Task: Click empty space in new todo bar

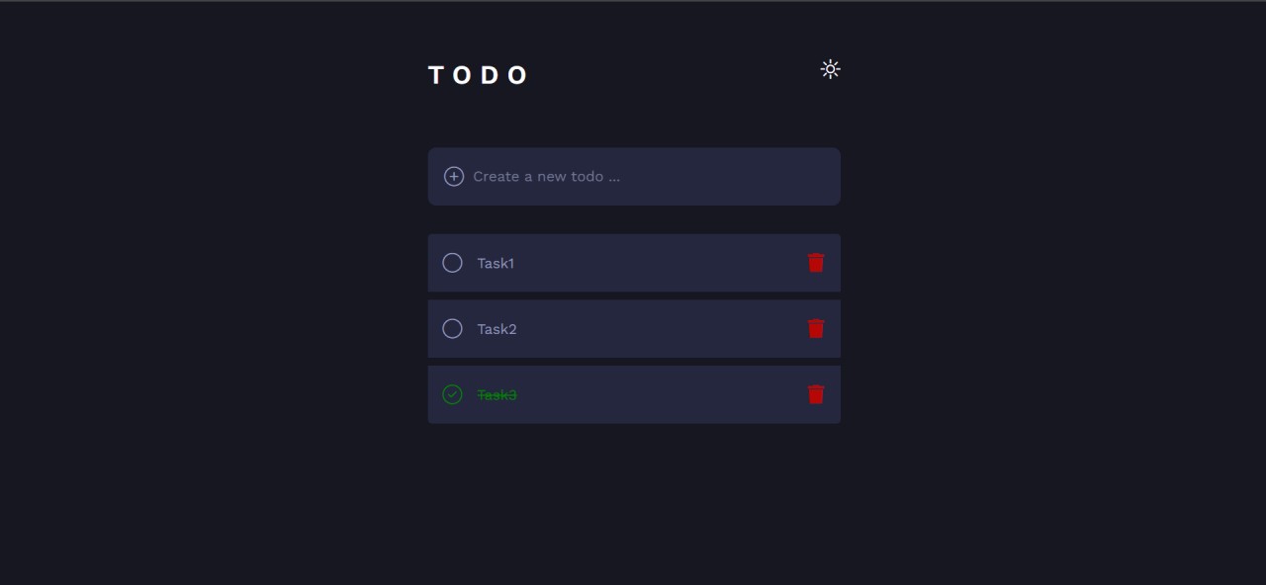Action: click(732, 177)
